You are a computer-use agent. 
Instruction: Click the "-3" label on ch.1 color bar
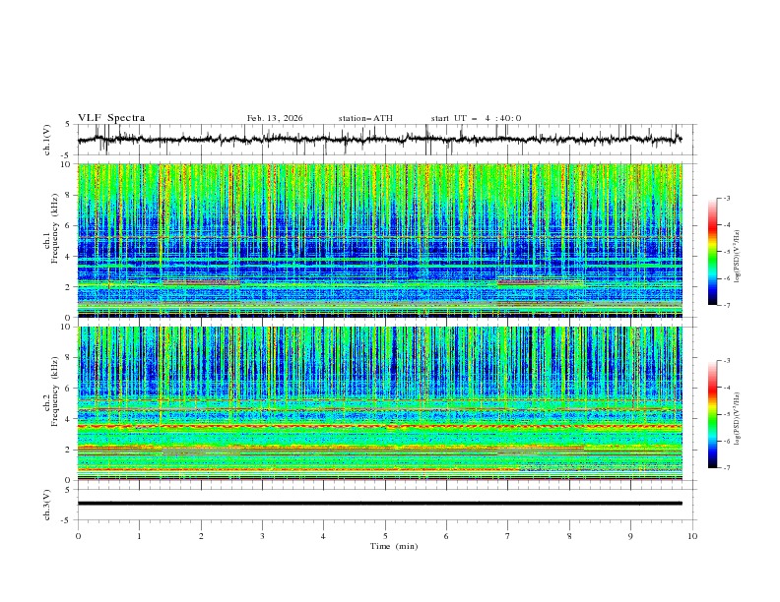(x=726, y=198)
